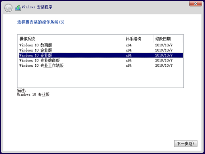Select Windows 10 专业教育版 row
The height and width of the screenshot is (154, 205).
click(x=101, y=60)
